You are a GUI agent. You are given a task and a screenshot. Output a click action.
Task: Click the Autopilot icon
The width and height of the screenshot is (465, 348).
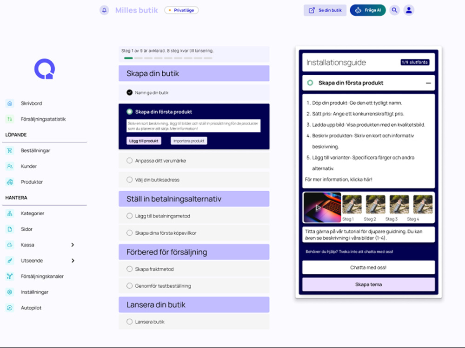10,308
